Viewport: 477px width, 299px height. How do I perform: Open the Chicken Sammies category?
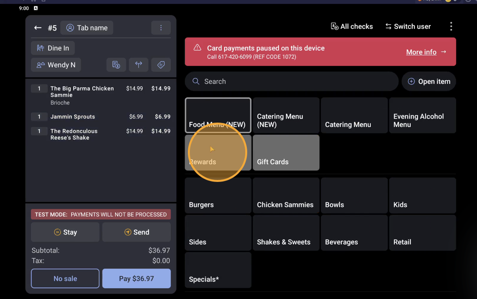tap(286, 195)
